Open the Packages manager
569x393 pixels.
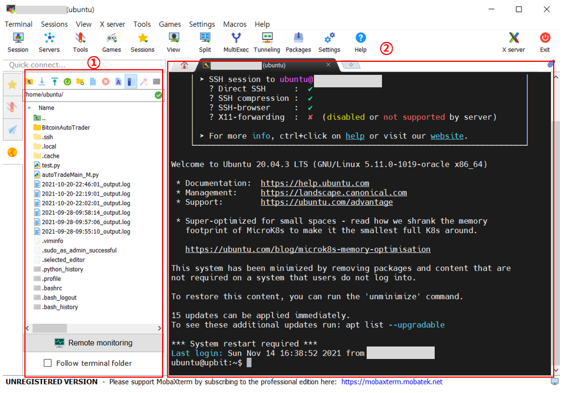(x=298, y=43)
